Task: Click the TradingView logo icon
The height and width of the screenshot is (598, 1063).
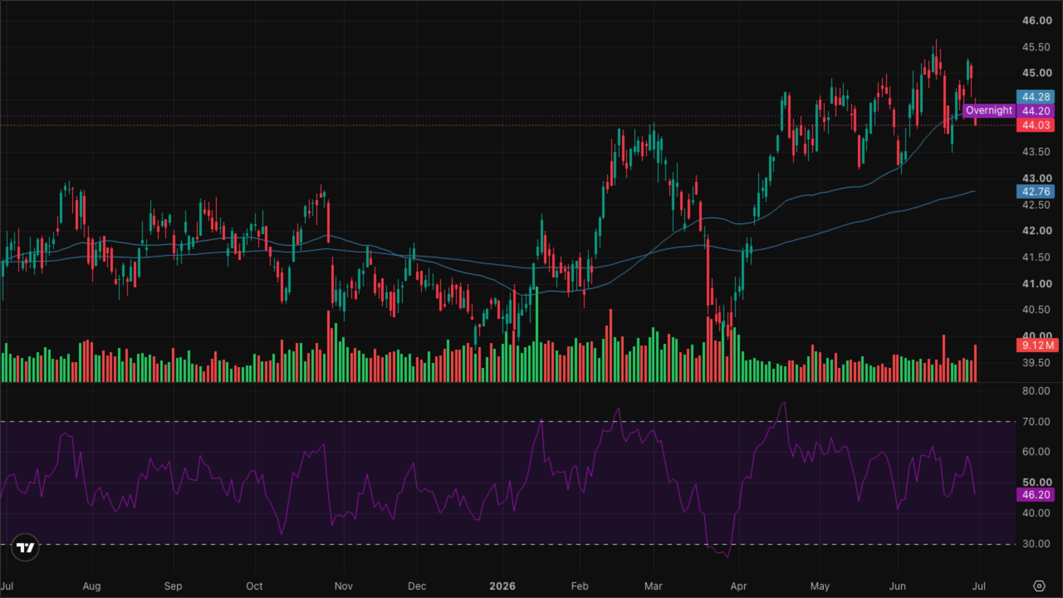Action: click(25, 547)
